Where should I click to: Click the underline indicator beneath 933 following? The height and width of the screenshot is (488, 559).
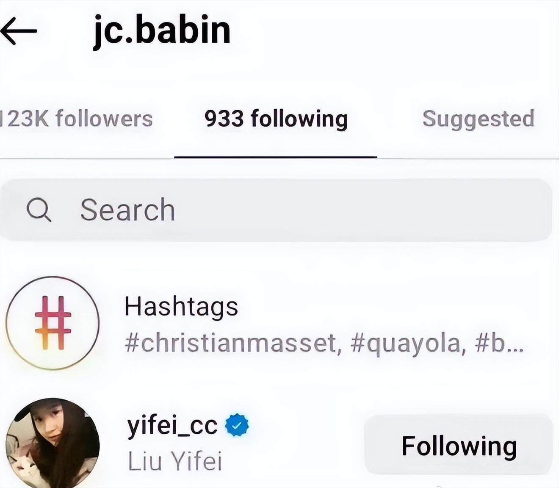pos(276,157)
